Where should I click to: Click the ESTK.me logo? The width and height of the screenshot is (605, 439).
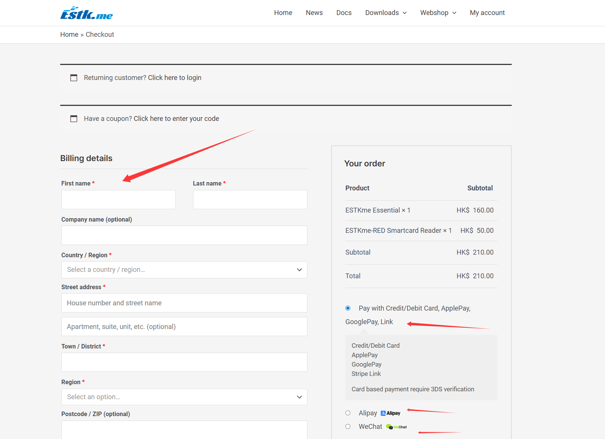coord(87,13)
